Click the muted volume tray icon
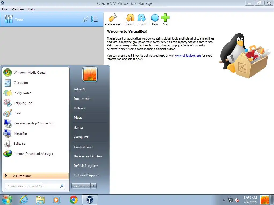This screenshot has width=274, height=205. [x=237, y=200]
